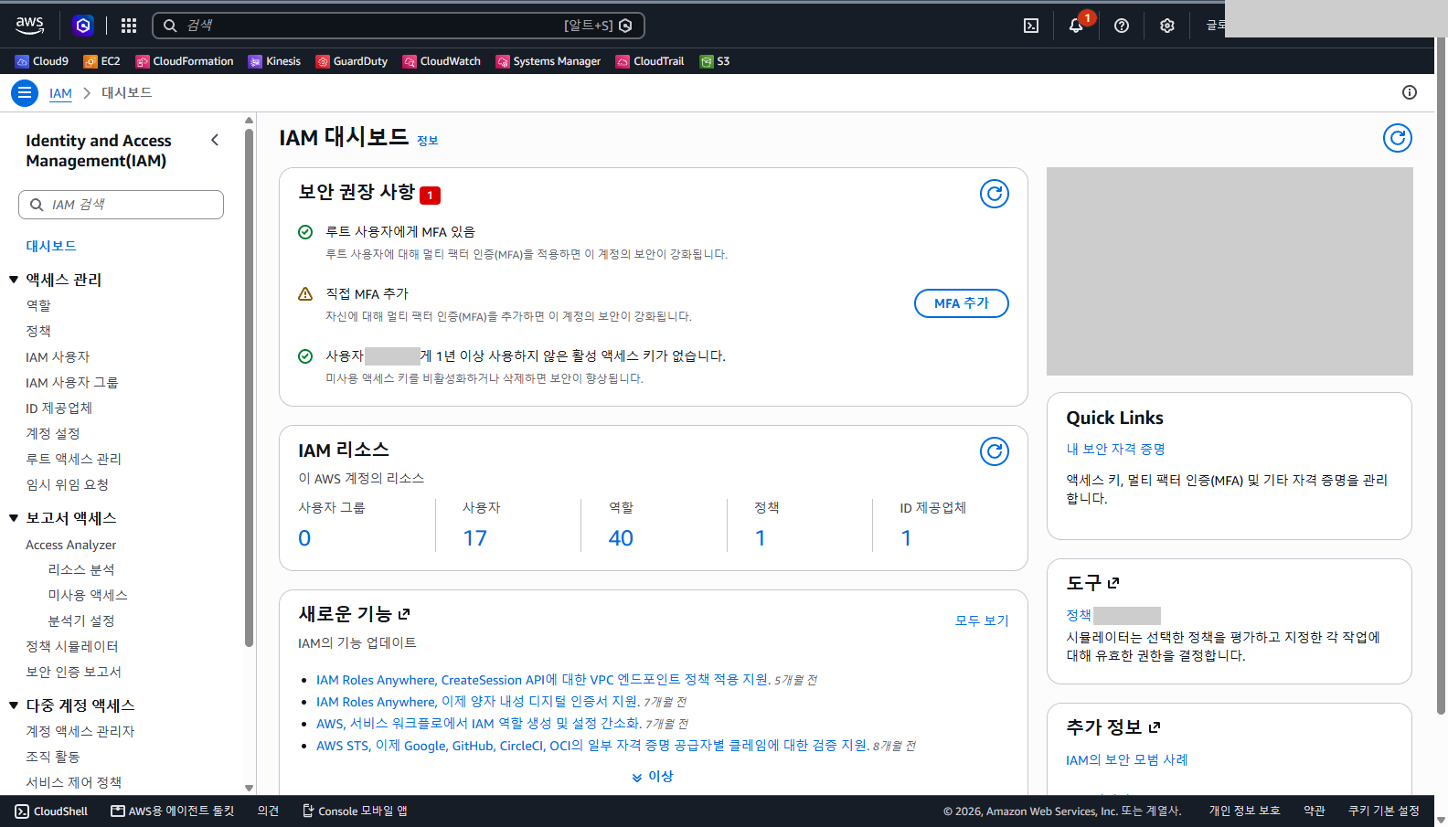Open the help question mark icon
1448x827 pixels.
pos(1122,26)
